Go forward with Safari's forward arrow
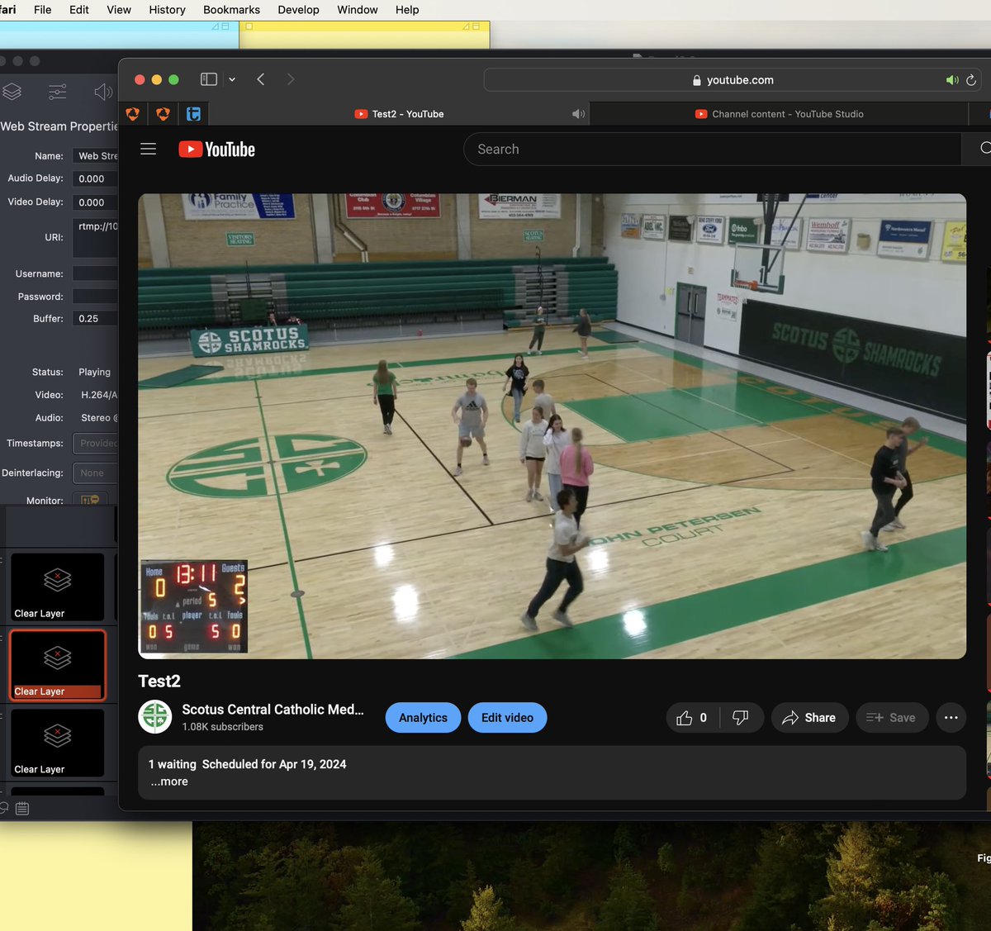The height and width of the screenshot is (931, 991). (290, 79)
